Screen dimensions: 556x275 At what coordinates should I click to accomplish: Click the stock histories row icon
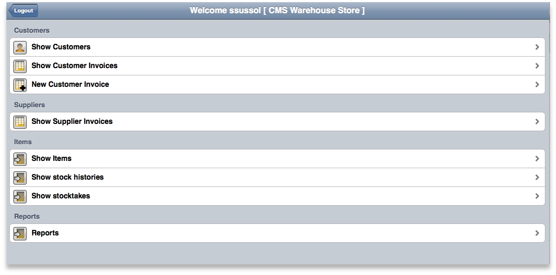(20, 178)
